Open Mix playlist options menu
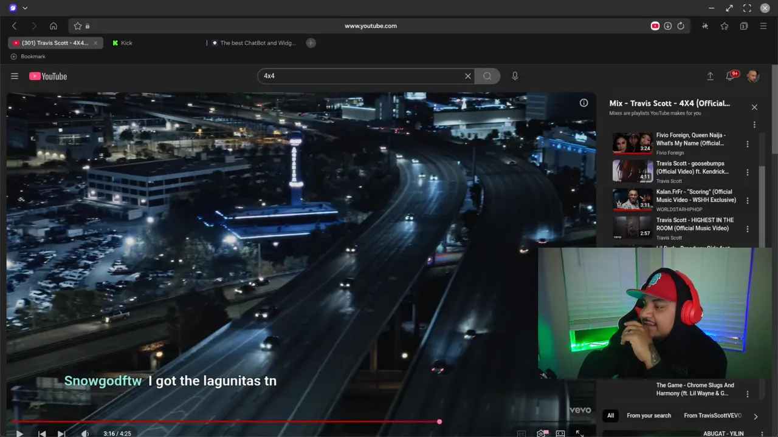The height and width of the screenshot is (437, 778). pos(754,124)
